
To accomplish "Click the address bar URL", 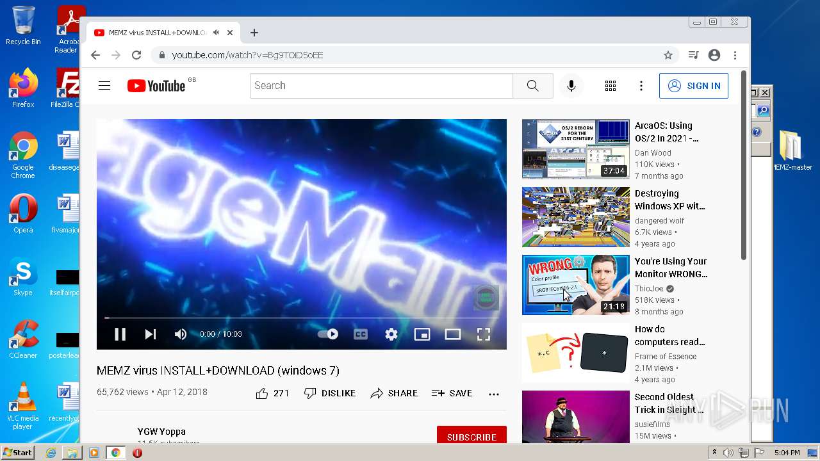I will click(247, 55).
